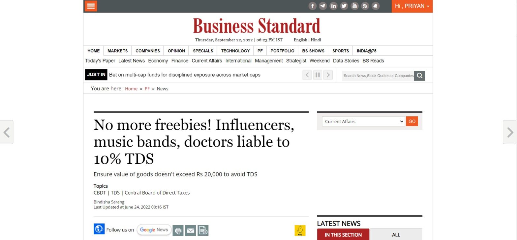Email the article using the envelope icon
This screenshot has width=517, height=240.
tap(191, 230)
